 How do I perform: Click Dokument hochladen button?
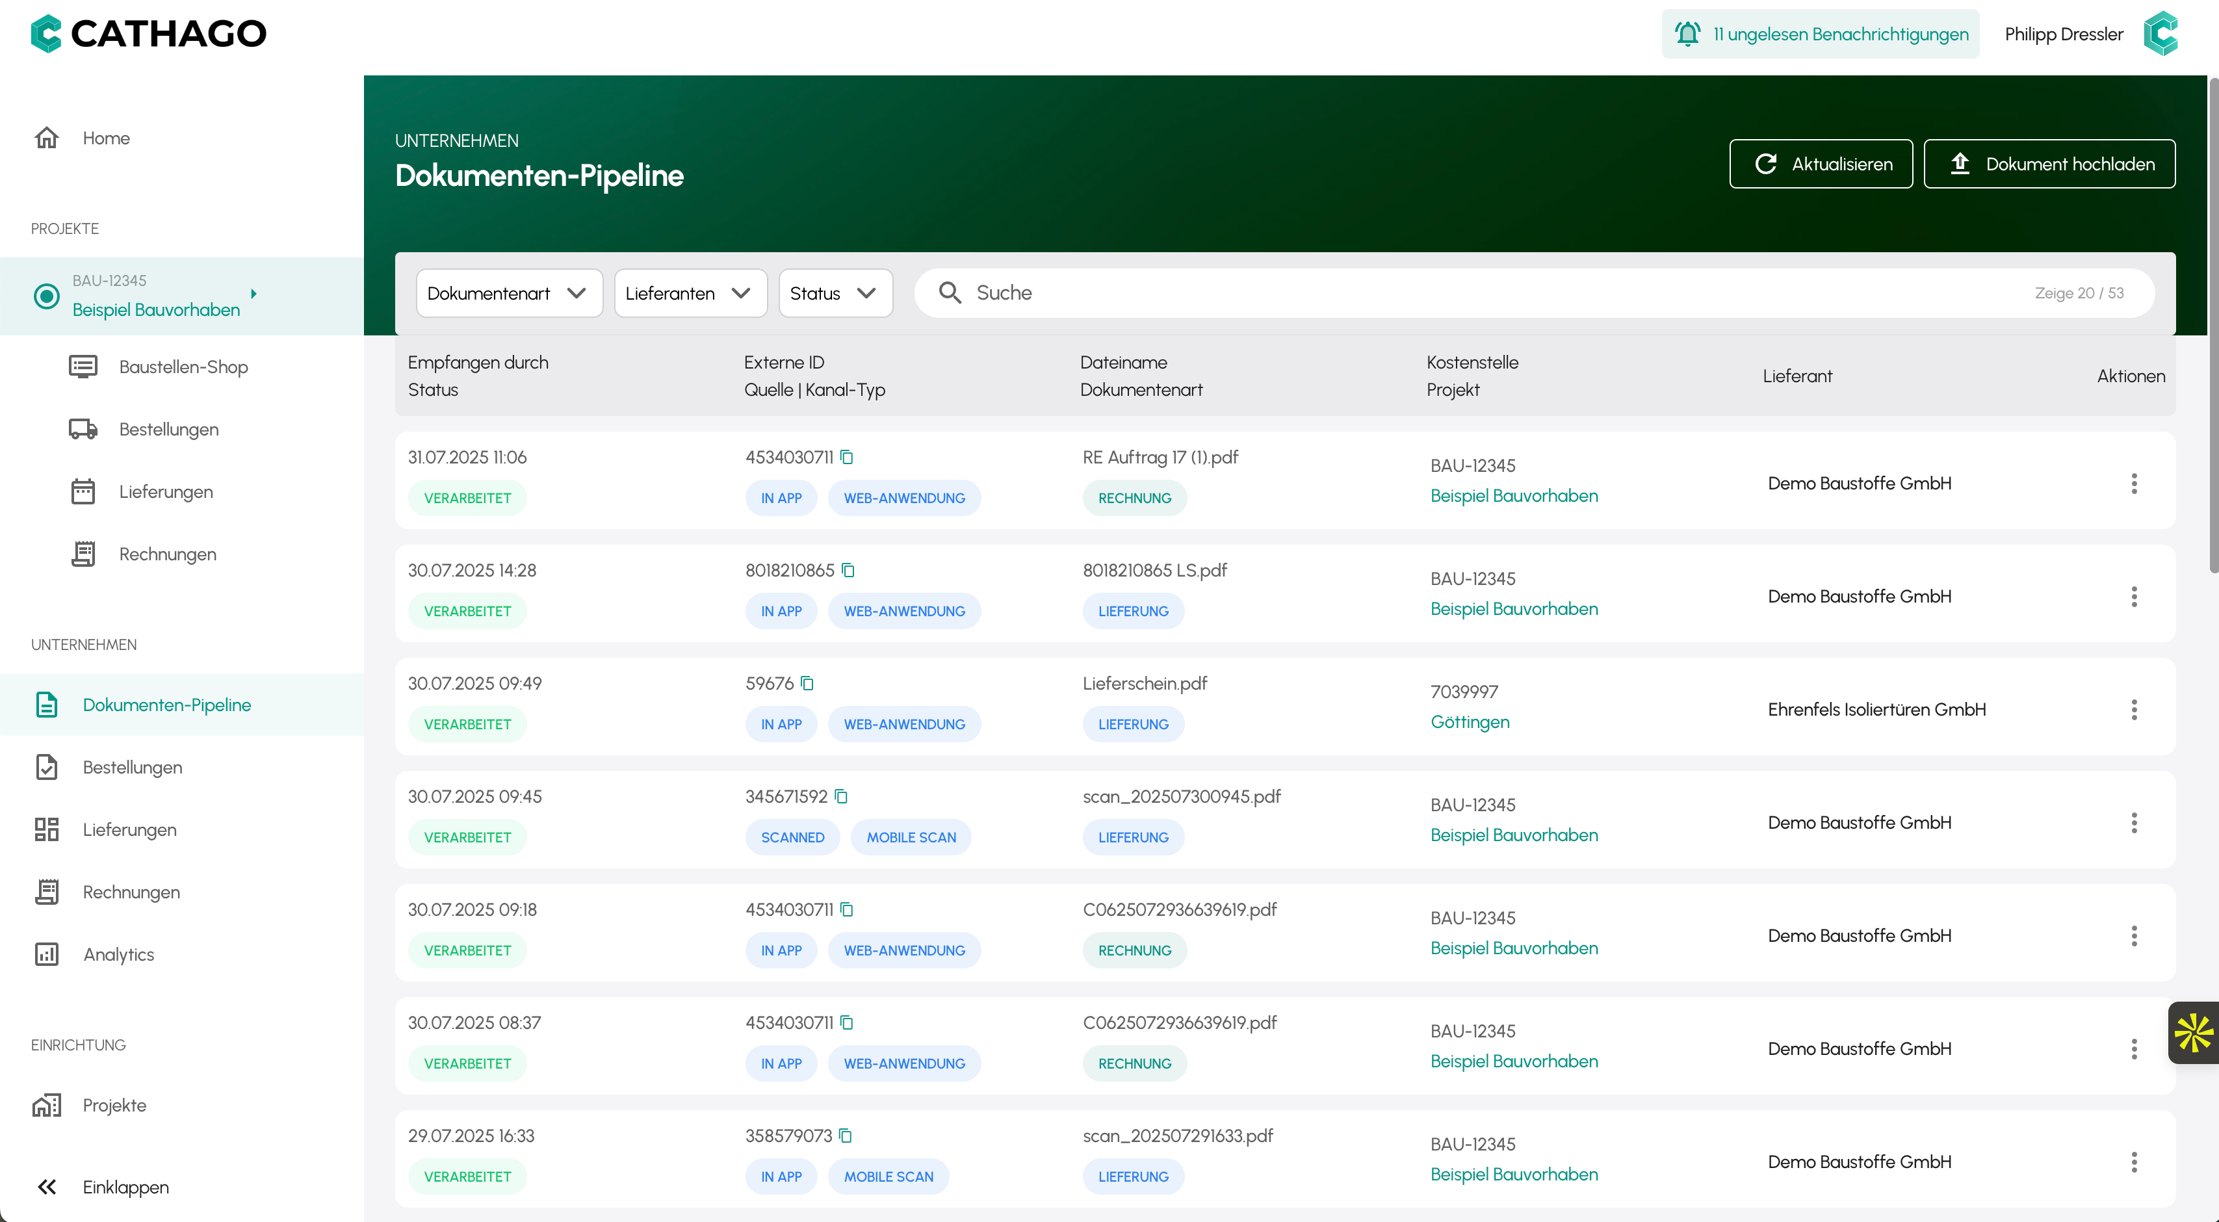click(x=2049, y=164)
